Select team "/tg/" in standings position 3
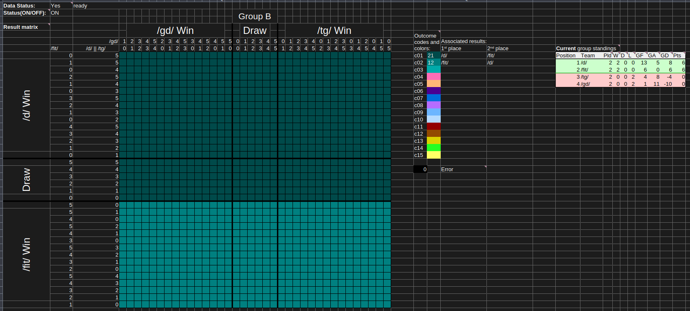This screenshot has height=311, width=690. pyautogui.click(x=585, y=77)
